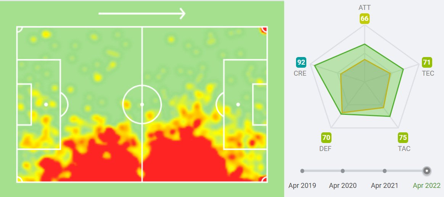Click the active Apr 2022 timeline dot
This screenshot has width=444, height=197.
(427, 171)
